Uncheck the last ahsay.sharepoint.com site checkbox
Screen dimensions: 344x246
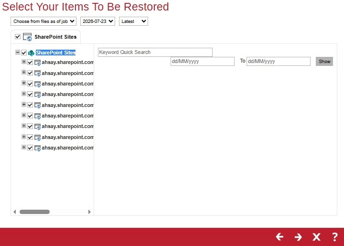[x=30, y=148]
